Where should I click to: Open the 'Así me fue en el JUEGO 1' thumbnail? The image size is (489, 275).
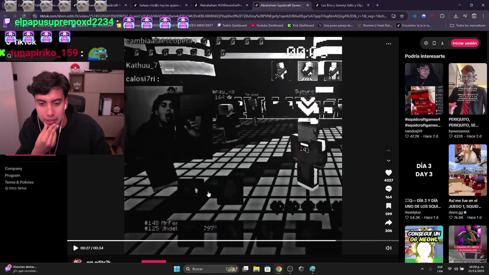pyautogui.click(x=468, y=170)
